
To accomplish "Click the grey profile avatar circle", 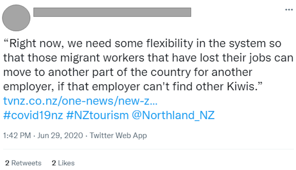I will (x=16, y=17).
